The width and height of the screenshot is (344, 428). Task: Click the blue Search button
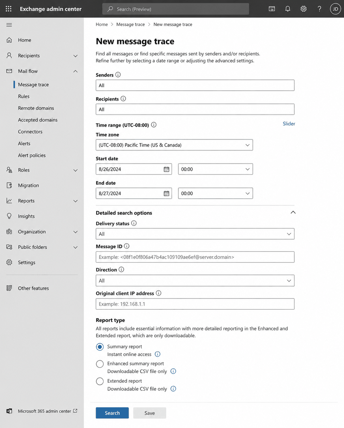click(x=112, y=413)
